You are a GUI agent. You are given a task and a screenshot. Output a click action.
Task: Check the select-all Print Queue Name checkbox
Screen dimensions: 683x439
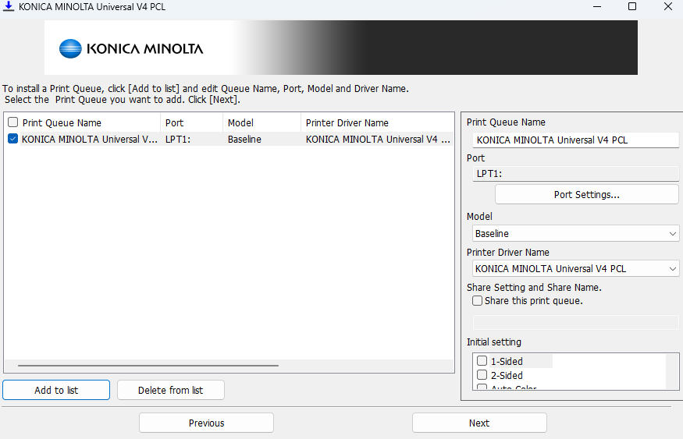coord(12,122)
